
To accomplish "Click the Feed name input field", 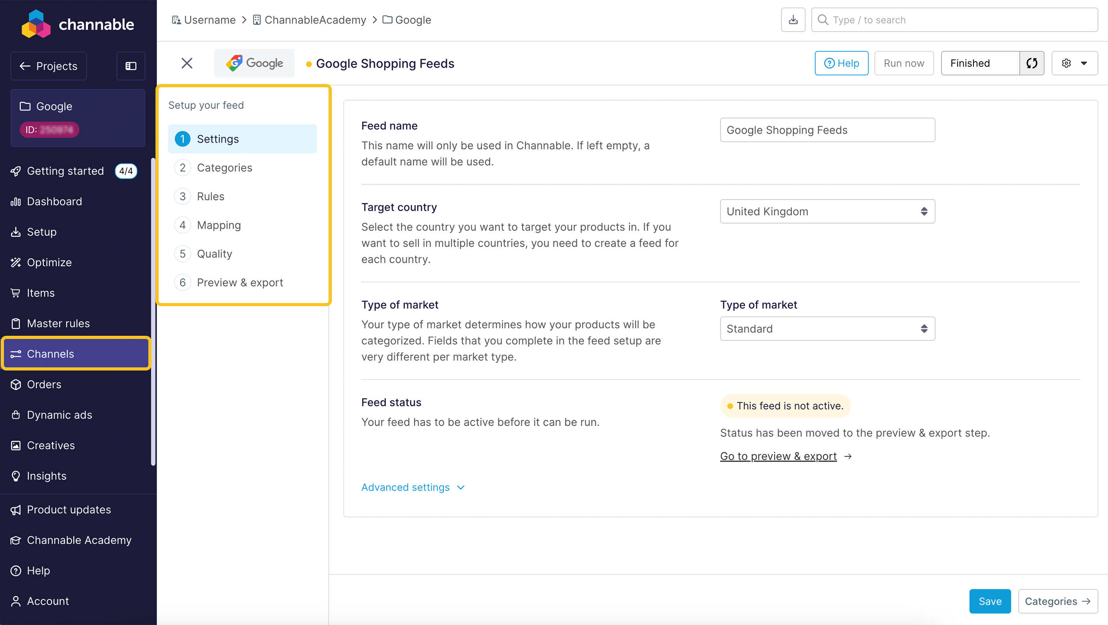I will (827, 130).
